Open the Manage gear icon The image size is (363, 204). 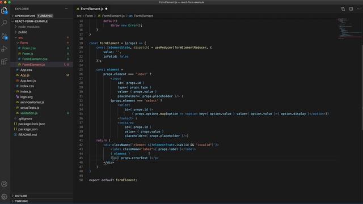pyautogui.click(x=5, y=197)
